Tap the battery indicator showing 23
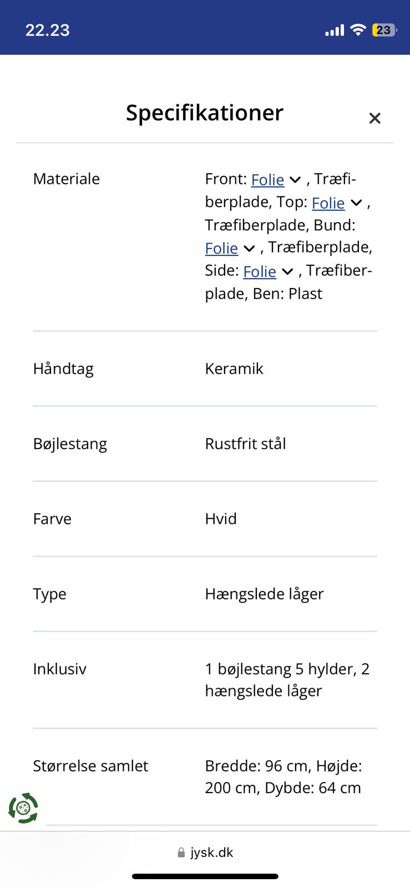Viewport: 410px width, 888px height. pyautogui.click(x=384, y=30)
